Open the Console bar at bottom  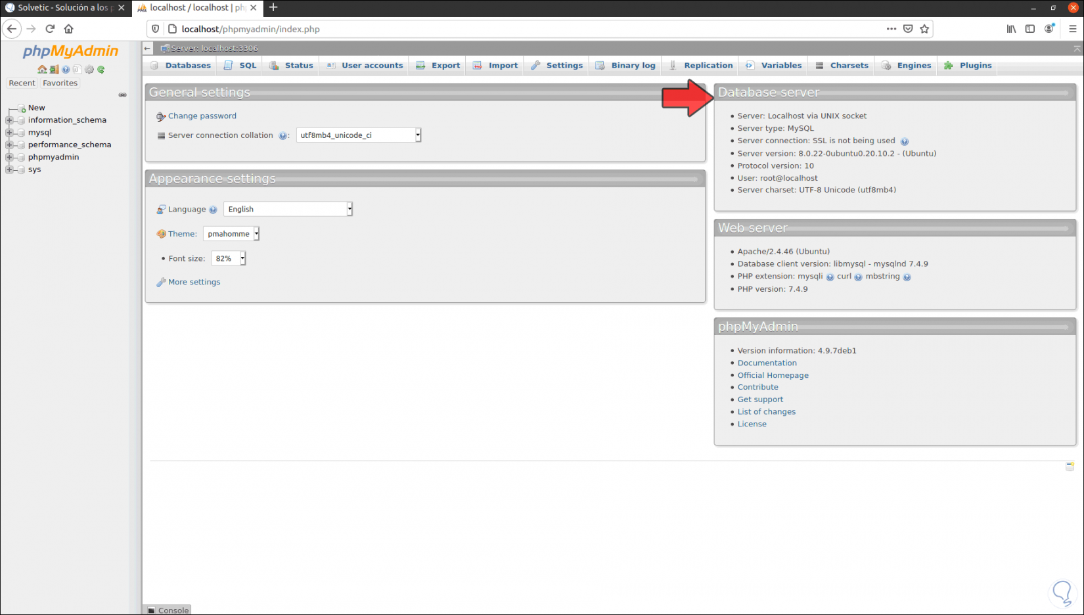click(168, 610)
